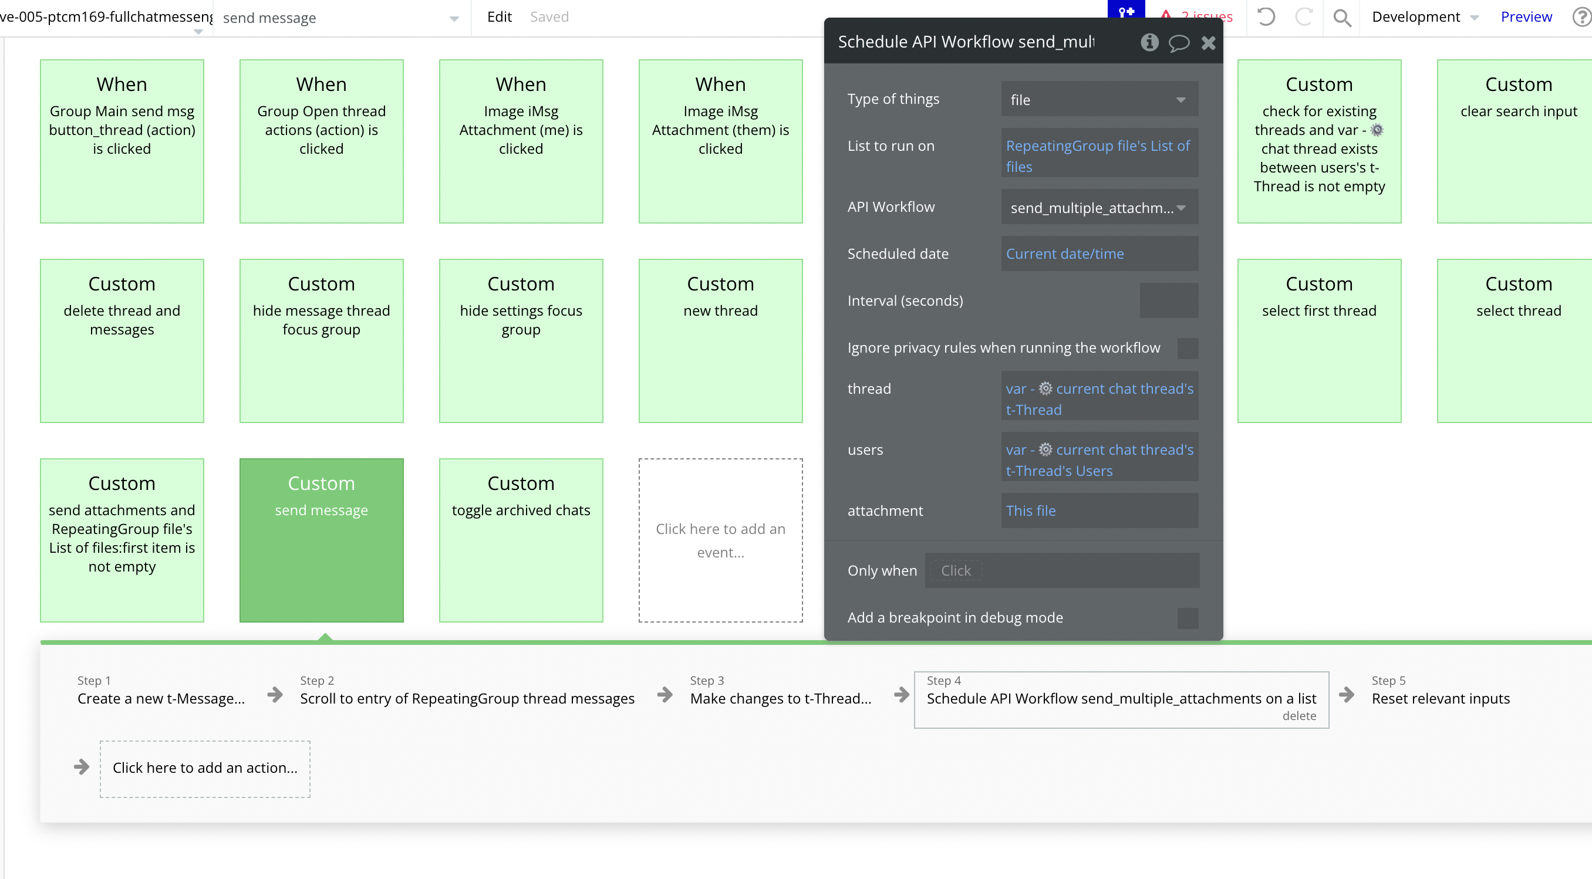Click the Interval (seconds) input field
Image resolution: width=1592 pixels, height=879 pixels.
1168,301
